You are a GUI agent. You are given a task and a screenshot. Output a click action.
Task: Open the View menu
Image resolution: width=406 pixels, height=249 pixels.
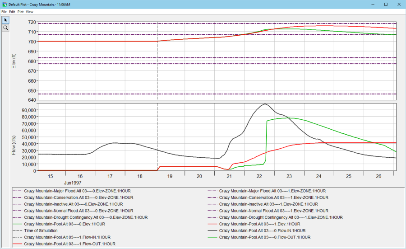[x=29, y=12]
